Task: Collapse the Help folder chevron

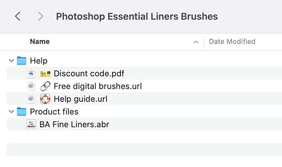Action: pyautogui.click(x=11, y=61)
